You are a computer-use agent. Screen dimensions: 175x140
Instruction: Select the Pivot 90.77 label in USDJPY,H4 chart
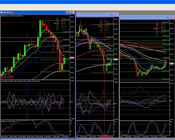click(60, 24)
